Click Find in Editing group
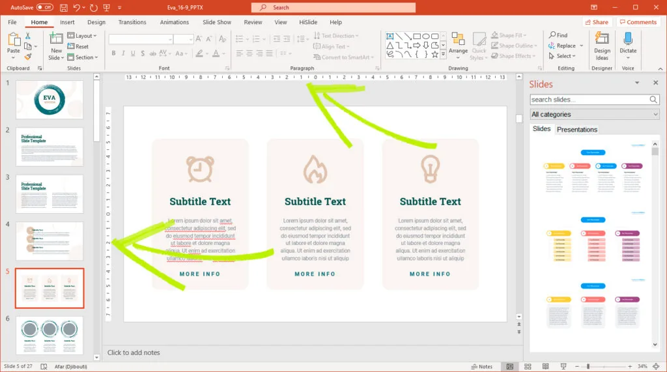 tap(558, 35)
